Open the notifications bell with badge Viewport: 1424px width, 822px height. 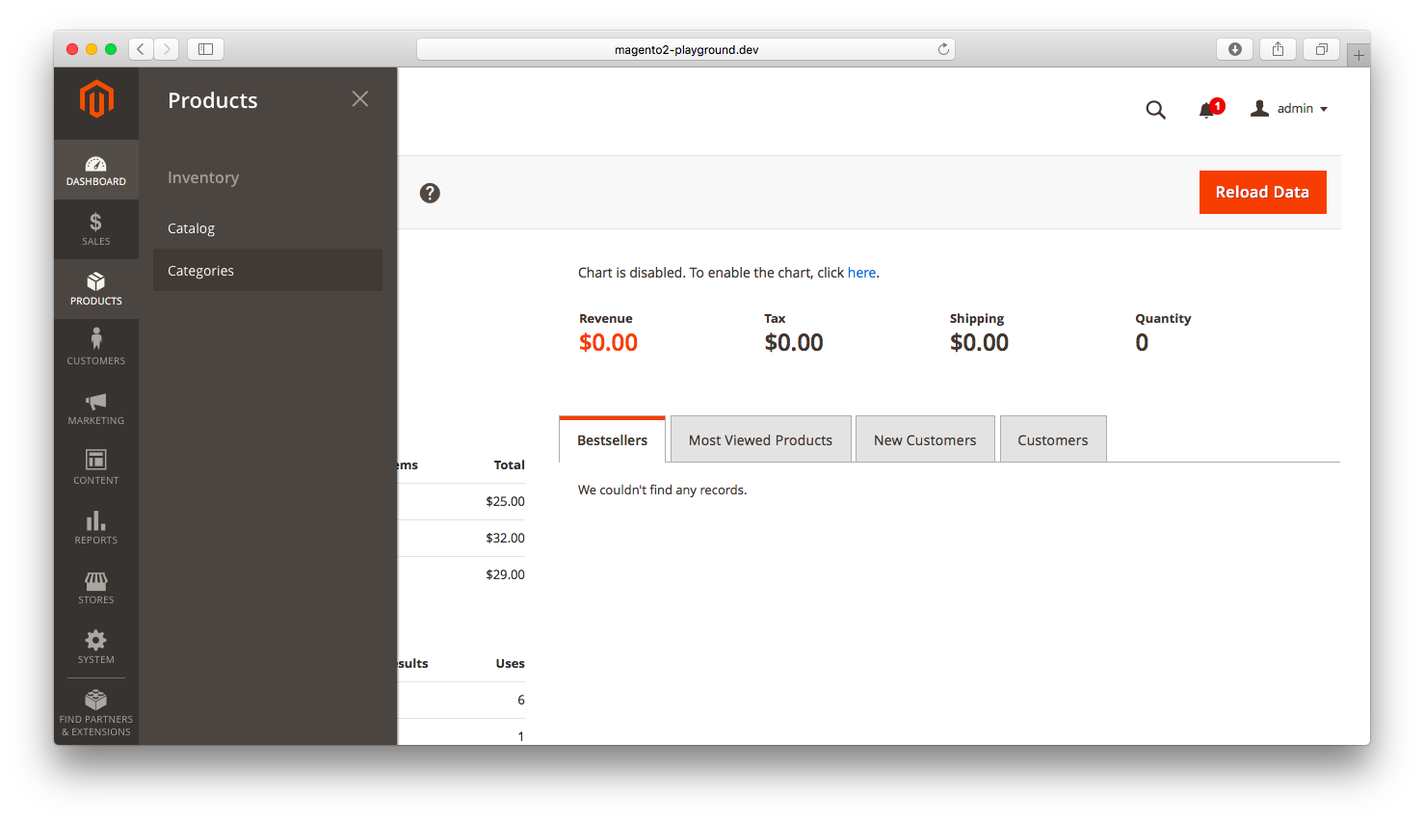coord(1207,109)
